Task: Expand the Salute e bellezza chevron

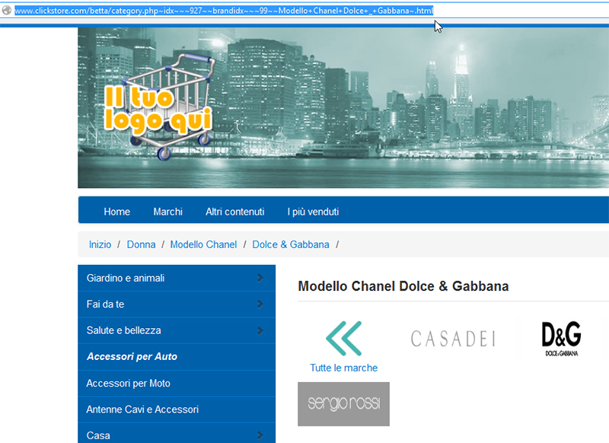Action: pyautogui.click(x=260, y=330)
